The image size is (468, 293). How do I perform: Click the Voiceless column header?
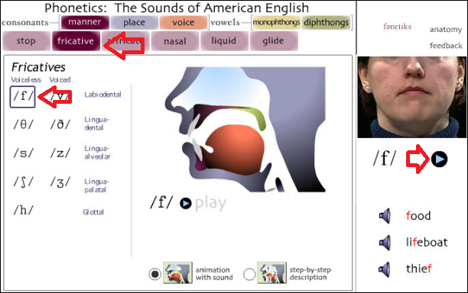[x=26, y=80]
